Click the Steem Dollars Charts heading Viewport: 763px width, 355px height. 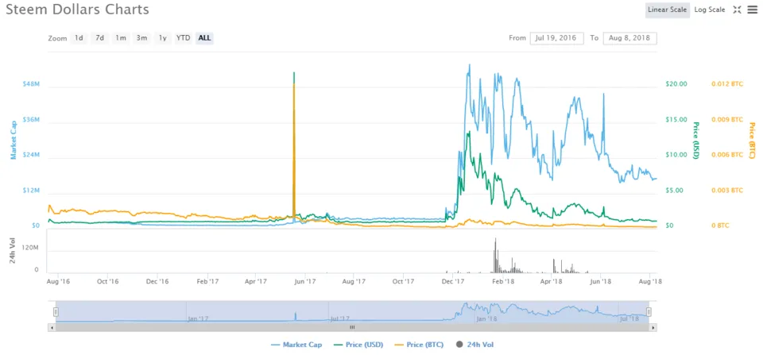[78, 10]
